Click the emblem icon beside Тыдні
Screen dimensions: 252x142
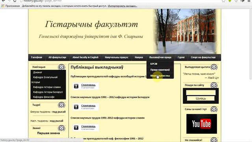pyautogui.click(x=61, y=105)
